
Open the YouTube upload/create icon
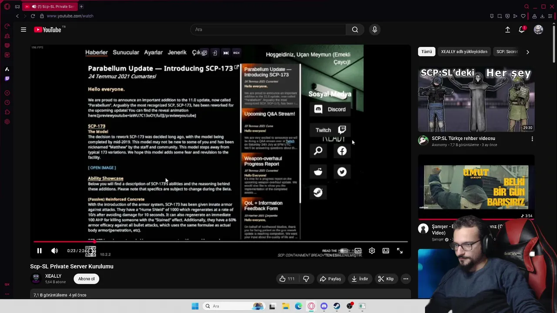(x=507, y=30)
